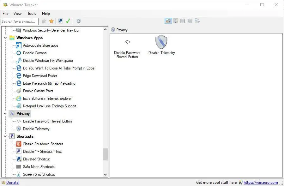The width and height of the screenshot is (284, 186).
Task: Click the tree scrollbar thumb
Action: pos(106,154)
